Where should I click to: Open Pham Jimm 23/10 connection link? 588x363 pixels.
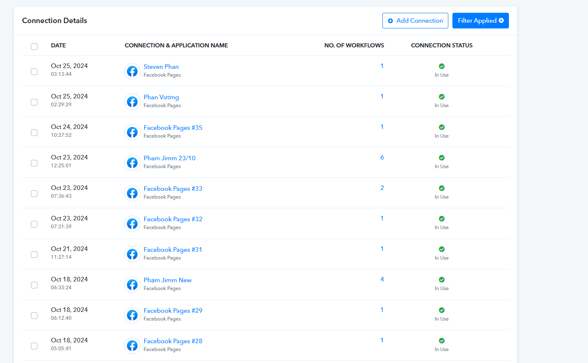(x=169, y=158)
